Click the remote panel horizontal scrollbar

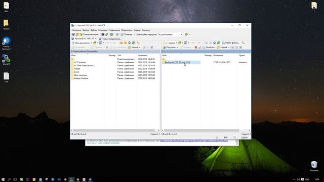click(x=201, y=130)
